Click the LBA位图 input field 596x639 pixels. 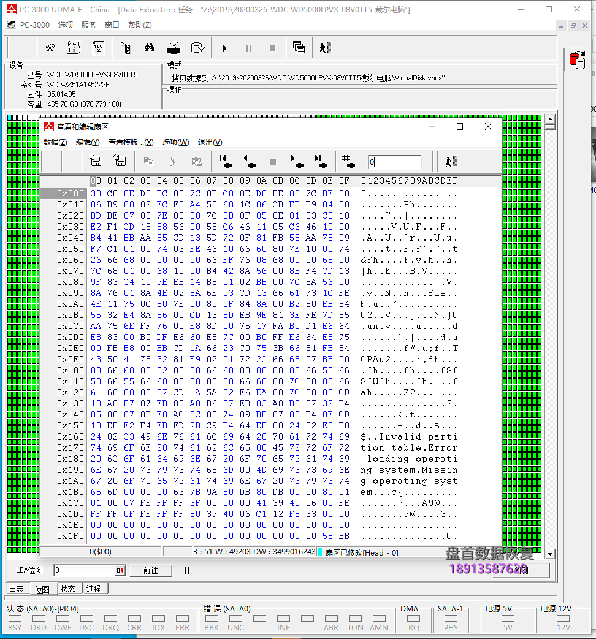coord(85,570)
